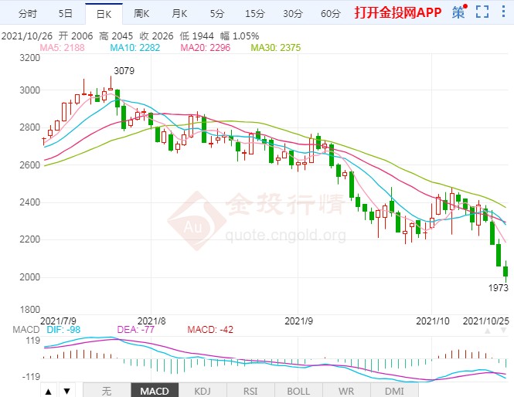Open the 打开金投网APP link
The height and width of the screenshot is (397, 514).
[397, 13]
